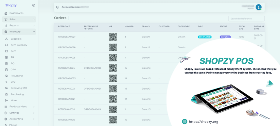The width and height of the screenshot is (280, 126).
Task: Click the Inventory box icon
Action: [6, 32]
